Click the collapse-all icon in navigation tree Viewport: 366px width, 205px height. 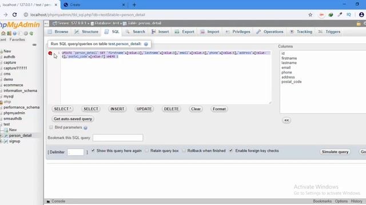(34, 44)
